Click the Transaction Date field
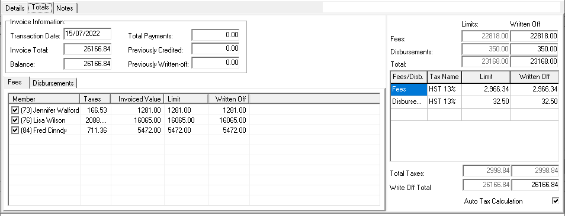This screenshot has height=216, width=565. [88, 34]
